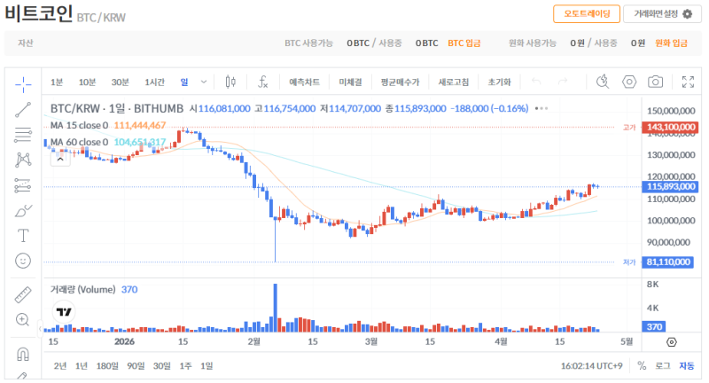This screenshot has height=383, width=709.
Task: Set chart range to 1주
Action: tap(185, 366)
